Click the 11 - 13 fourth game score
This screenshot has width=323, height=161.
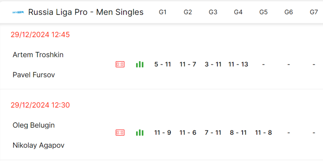click(x=238, y=64)
